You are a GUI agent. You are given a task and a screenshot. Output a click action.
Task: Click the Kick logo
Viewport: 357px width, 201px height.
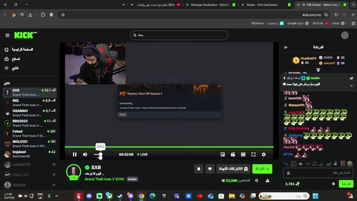(25, 35)
